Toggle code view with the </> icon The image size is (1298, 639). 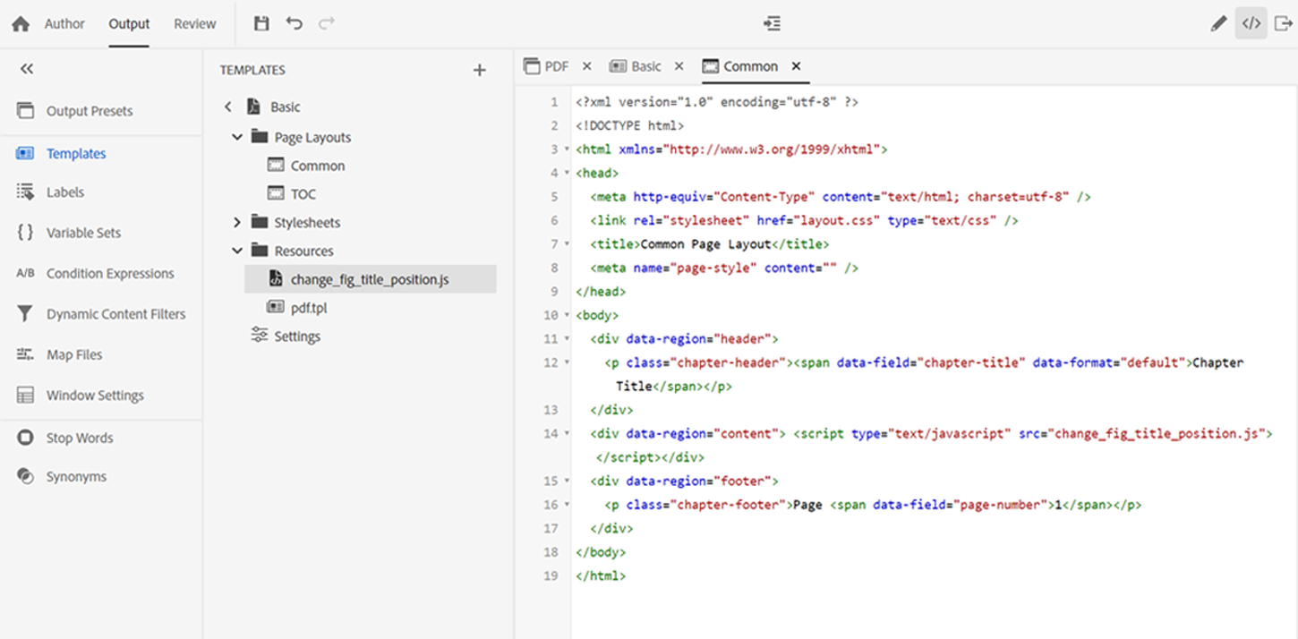click(x=1251, y=23)
